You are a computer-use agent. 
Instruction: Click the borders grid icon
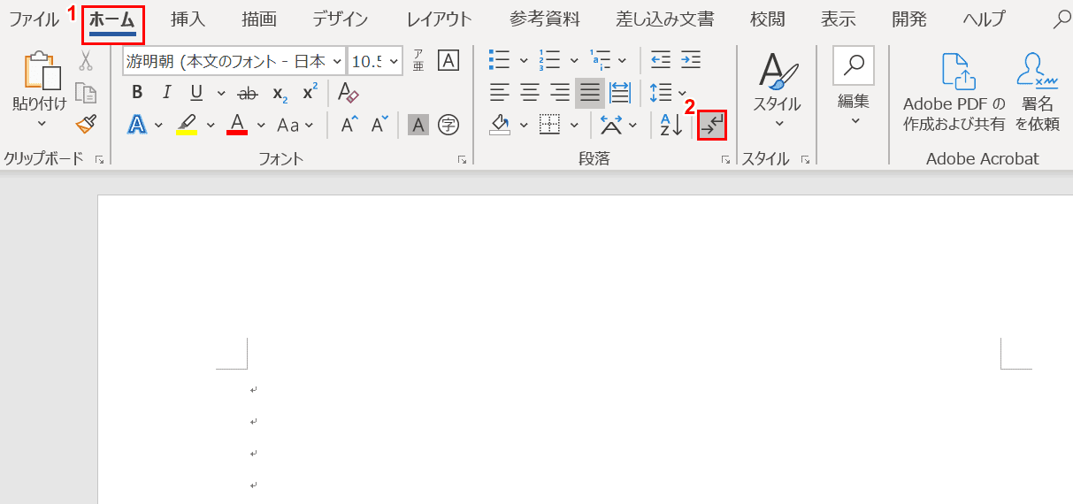549,125
